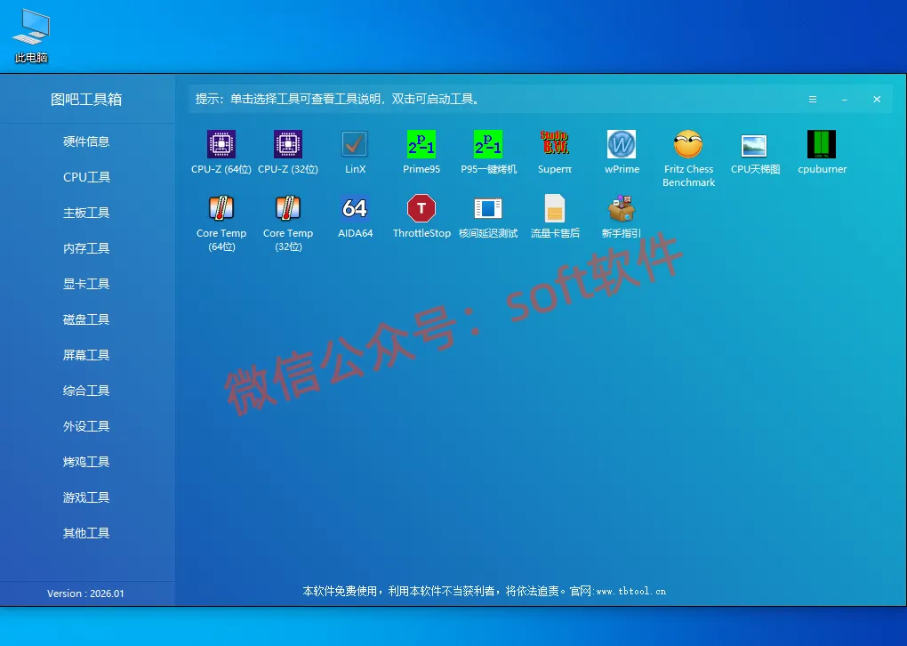This screenshot has height=646, width=907.
Task: Close the 图吧工具箱 window
Action: 877,99
